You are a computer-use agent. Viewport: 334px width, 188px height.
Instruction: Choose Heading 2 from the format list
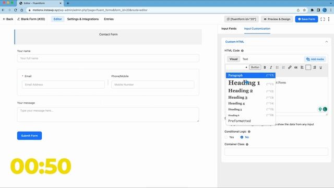pyautogui.click(x=250, y=91)
